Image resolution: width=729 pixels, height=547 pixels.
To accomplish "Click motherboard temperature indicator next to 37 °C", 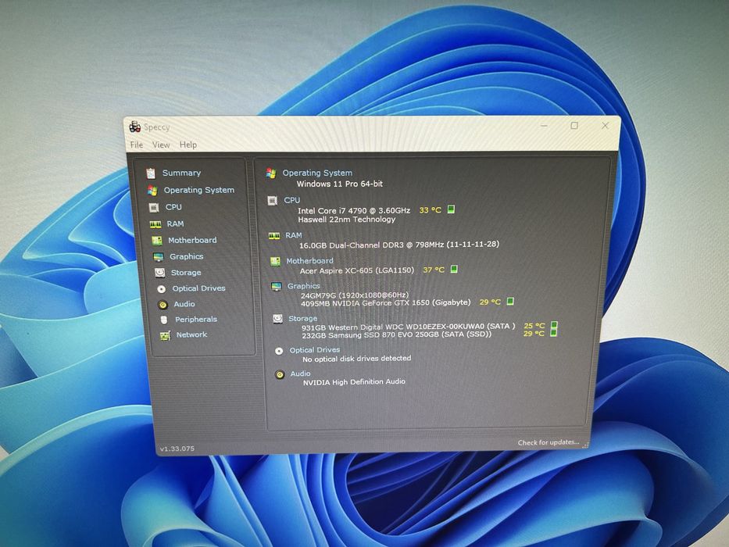I will (454, 269).
